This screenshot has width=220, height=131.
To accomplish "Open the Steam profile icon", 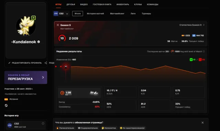I will pyautogui.click(x=6, y=106).
